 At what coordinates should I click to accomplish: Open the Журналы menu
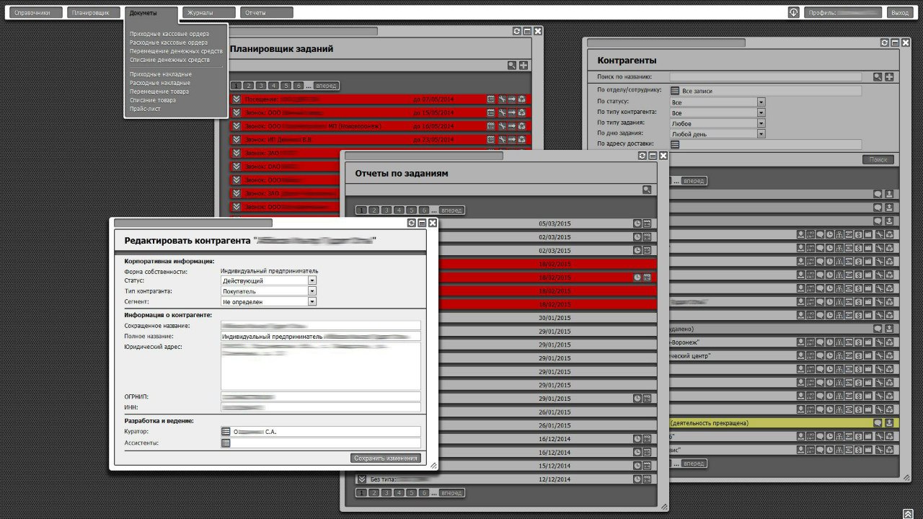click(208, 13)
